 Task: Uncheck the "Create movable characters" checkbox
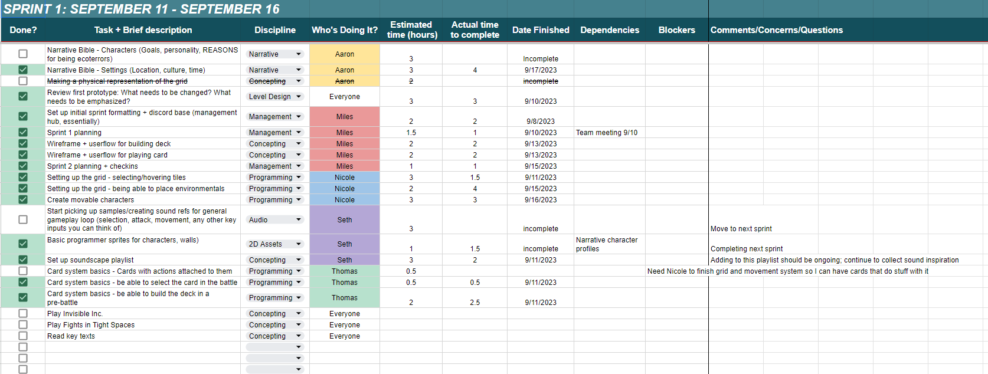point(23,200)
